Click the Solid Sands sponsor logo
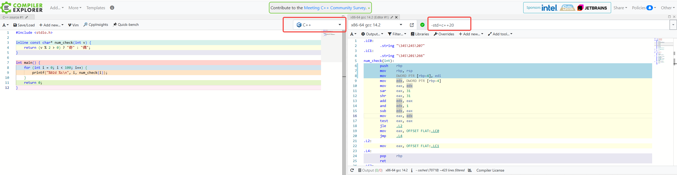Viewport: 677px width, 175px height. [567, 8]
